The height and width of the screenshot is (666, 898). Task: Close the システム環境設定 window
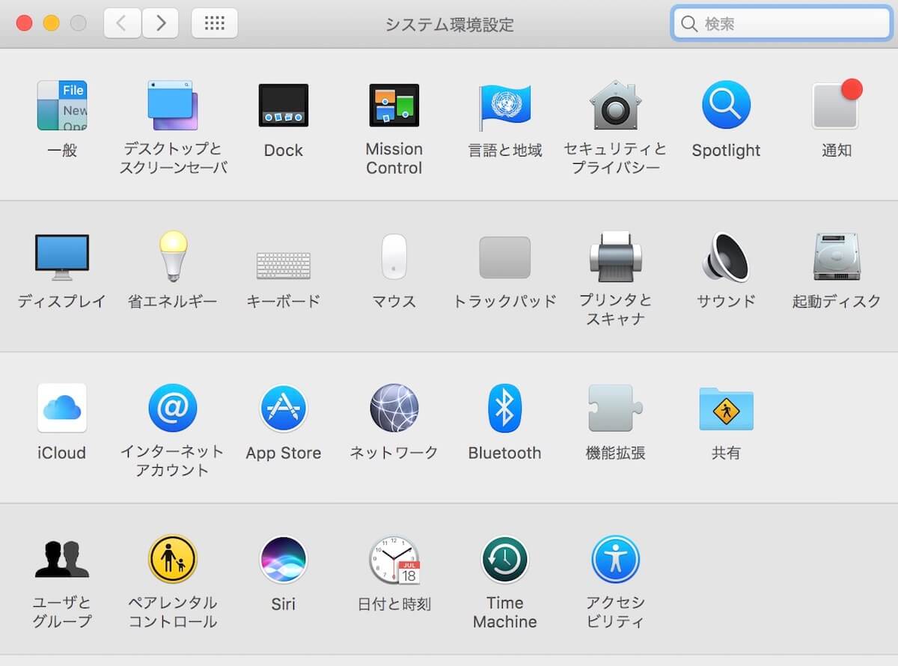(24, 23)
